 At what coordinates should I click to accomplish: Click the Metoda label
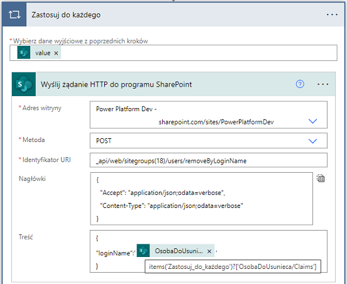(34, 139)
